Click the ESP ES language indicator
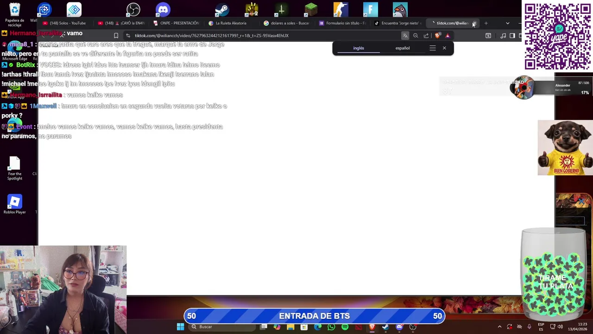The image size is (593, 334). point(541,327)
